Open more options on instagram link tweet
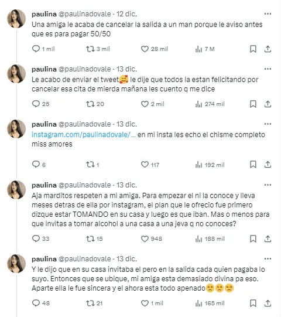Viewport: 288px width, 317px height. coord(268,124)
